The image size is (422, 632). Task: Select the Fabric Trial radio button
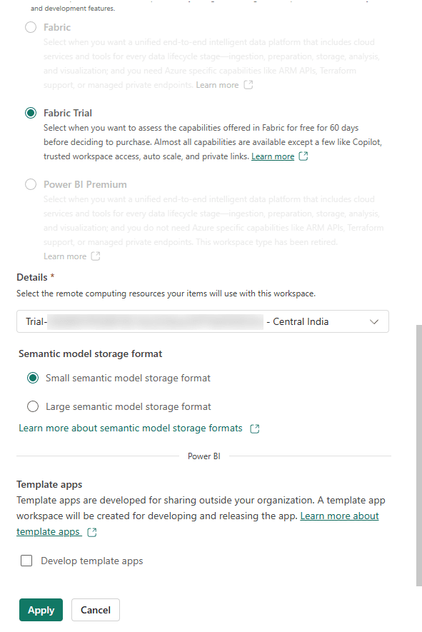pos(31,113)
